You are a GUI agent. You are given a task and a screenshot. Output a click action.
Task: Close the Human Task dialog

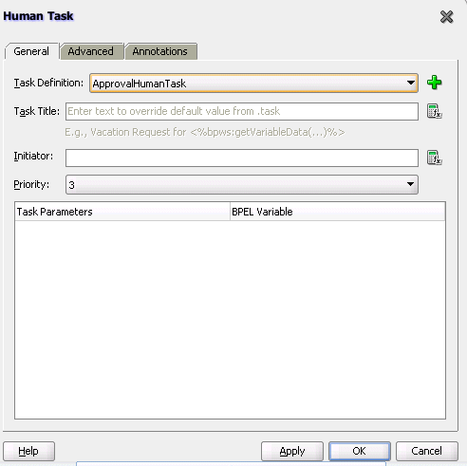point(446,17)
